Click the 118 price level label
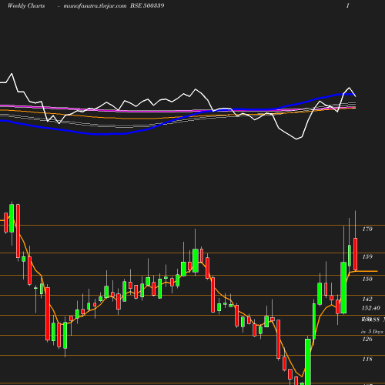 coord(367,359)
